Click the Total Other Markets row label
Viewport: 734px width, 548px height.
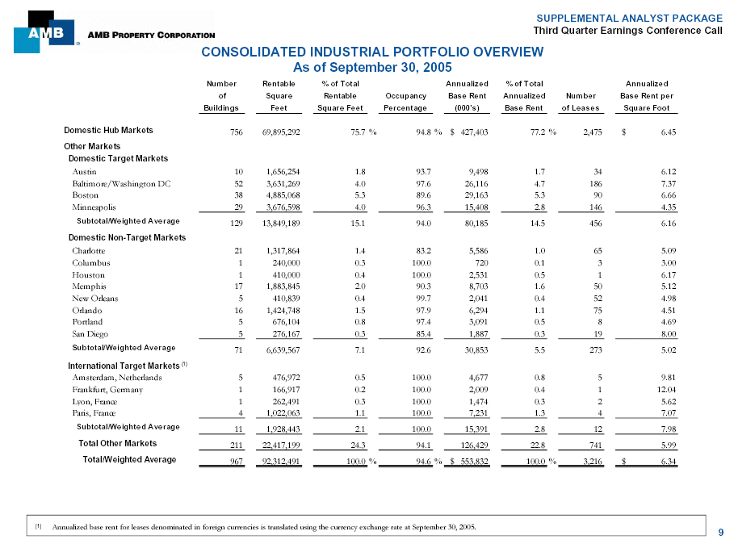tap(117, 443)
